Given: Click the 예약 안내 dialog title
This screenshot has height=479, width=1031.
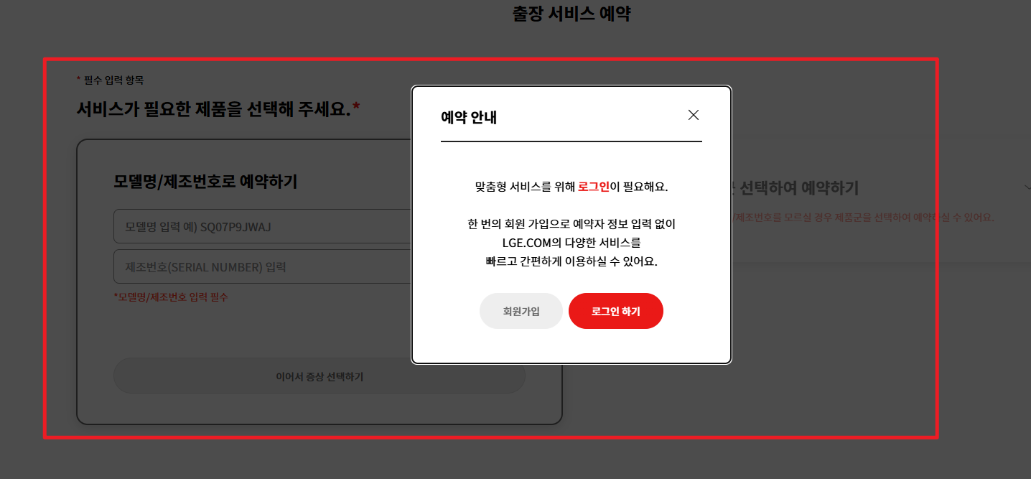Looking at the screenshot, I should (x=469, y=118).
